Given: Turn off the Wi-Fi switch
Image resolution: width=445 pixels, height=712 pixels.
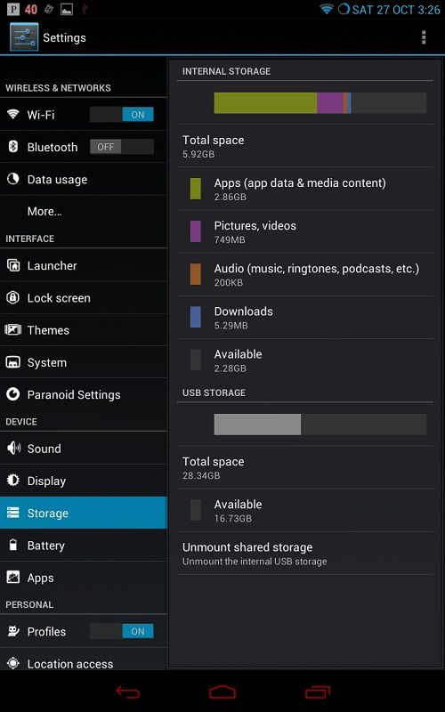Looking at the screenshot, I should 122,115.
